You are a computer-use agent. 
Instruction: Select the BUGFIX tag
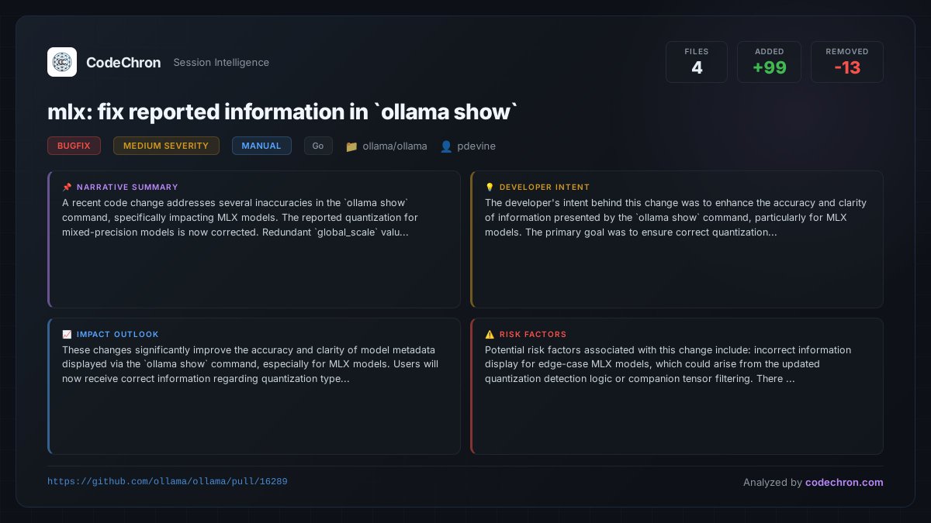click(74, 146)
